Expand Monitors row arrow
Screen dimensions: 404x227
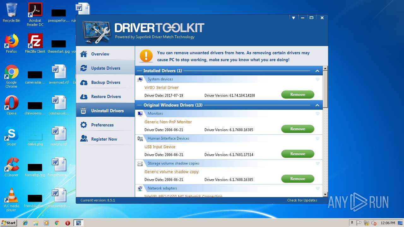318,114
